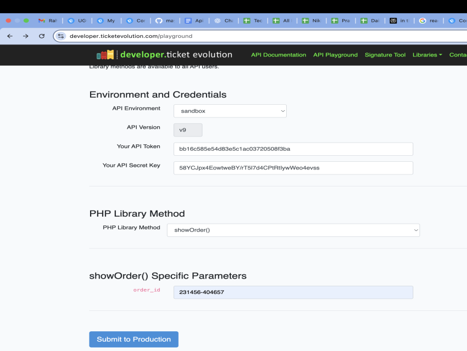This screenshot has height=351, width=467.
Task: Click Submit to Production button
Action: point(134,339)
